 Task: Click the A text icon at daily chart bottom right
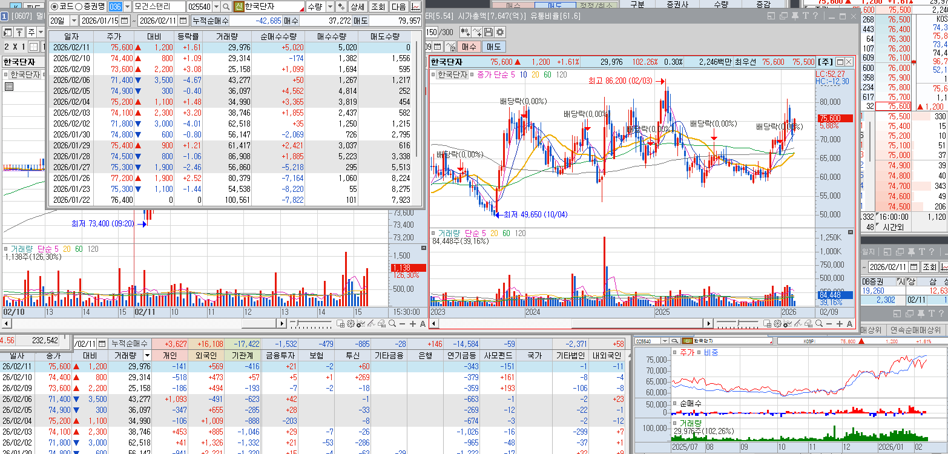[849, 324]
